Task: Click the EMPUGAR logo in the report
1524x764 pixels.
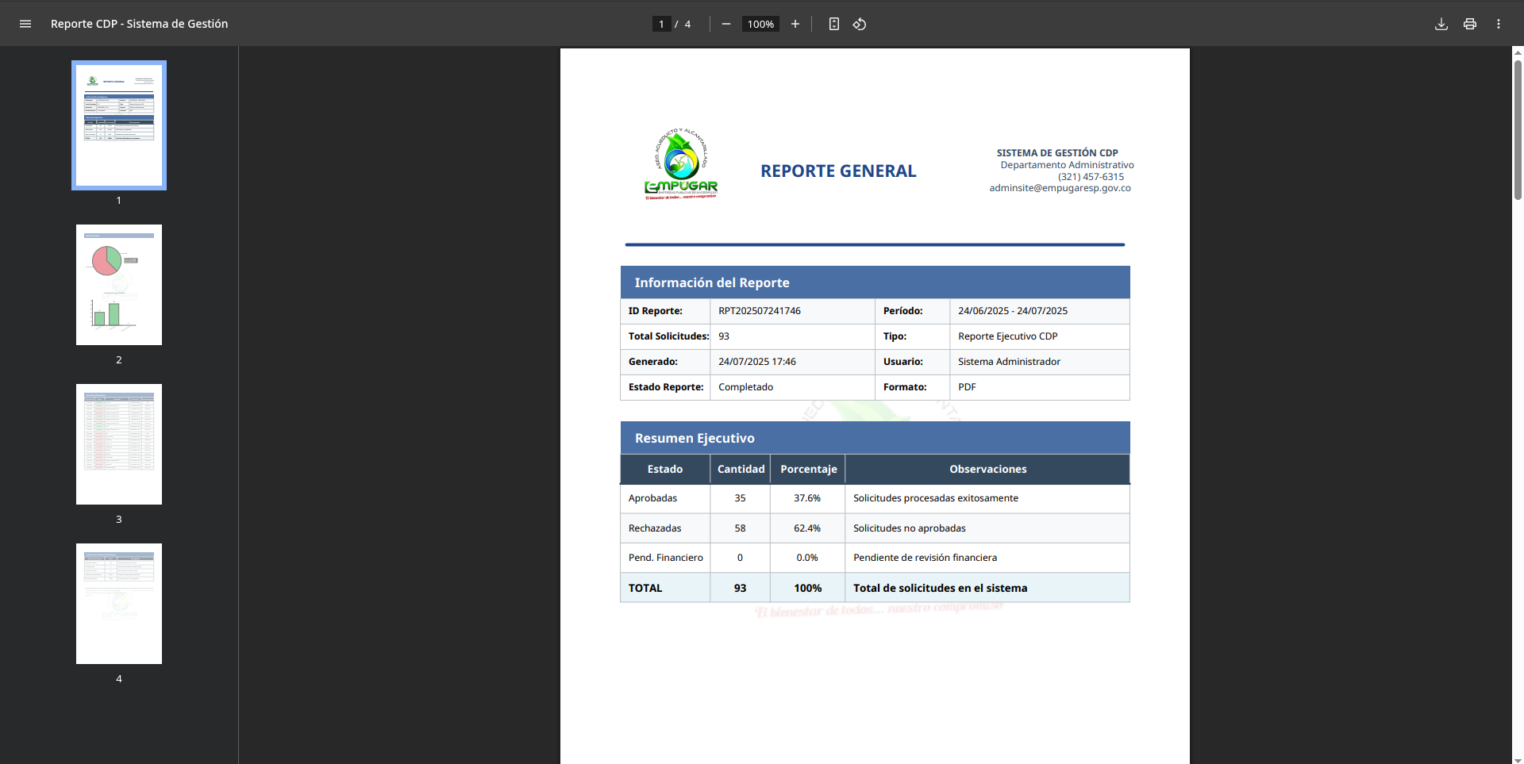Action: (681, 164)
